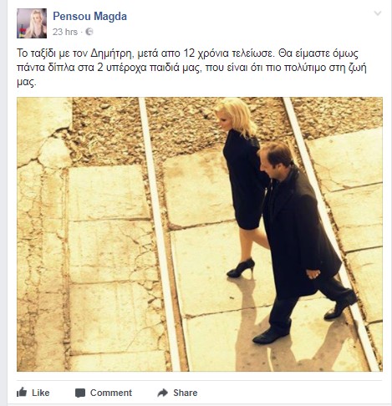Viewport: 392px width, 406px height.
Task: Click the "Share" text label
Action: click(x=186, y=393)
